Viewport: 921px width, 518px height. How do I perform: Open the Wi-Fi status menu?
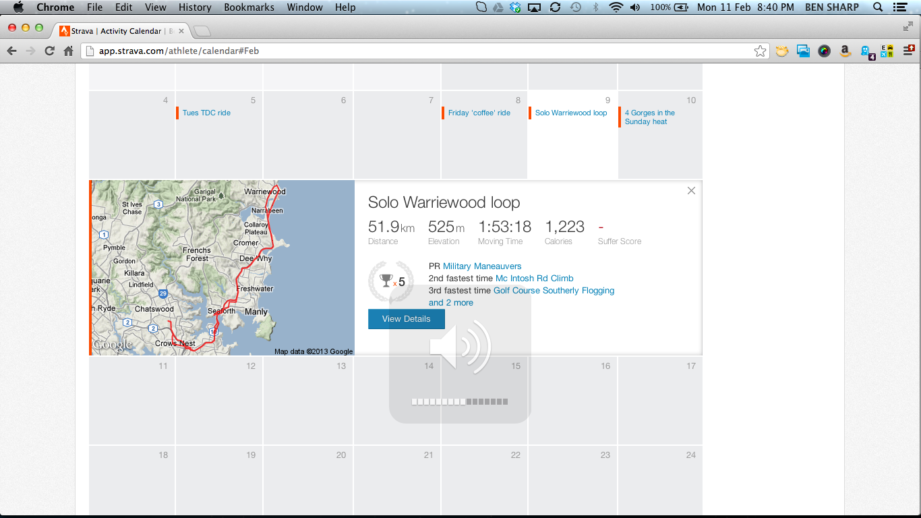coord(615,7)
